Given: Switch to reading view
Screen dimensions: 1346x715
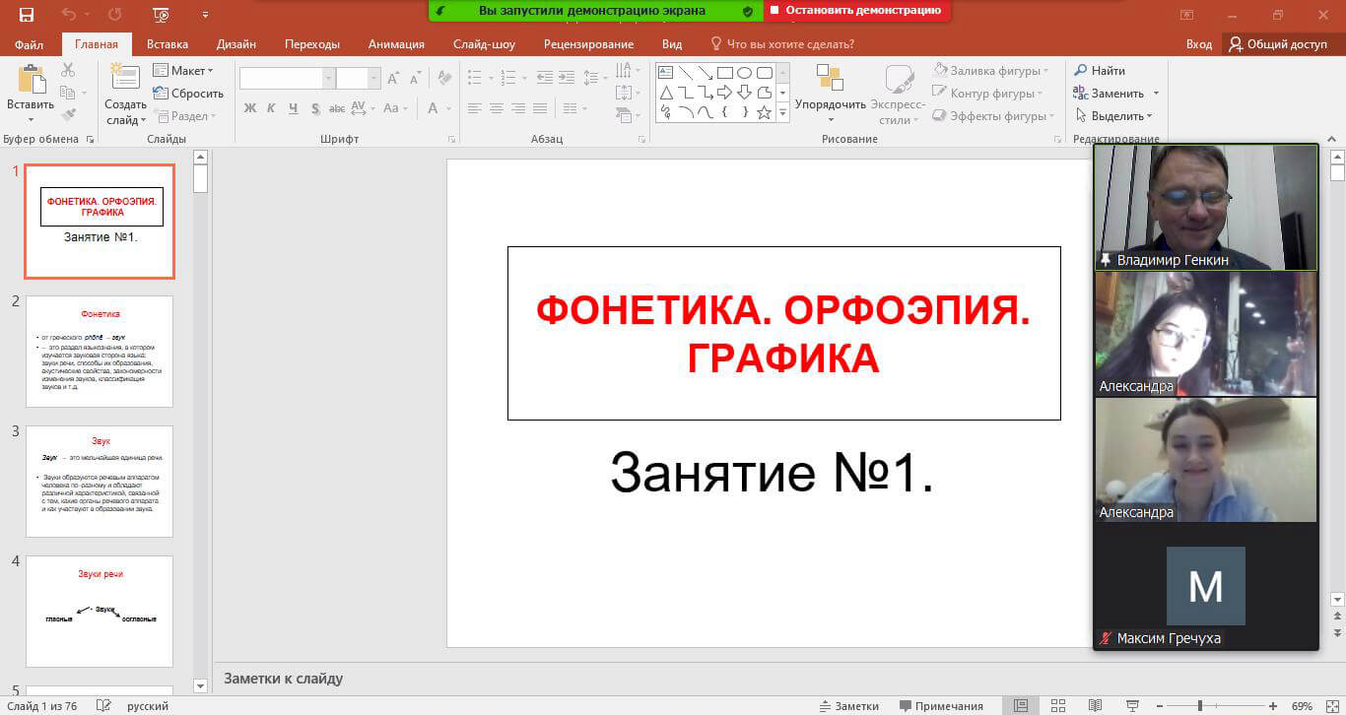Looking at the screenshot, I should 1095,706.
